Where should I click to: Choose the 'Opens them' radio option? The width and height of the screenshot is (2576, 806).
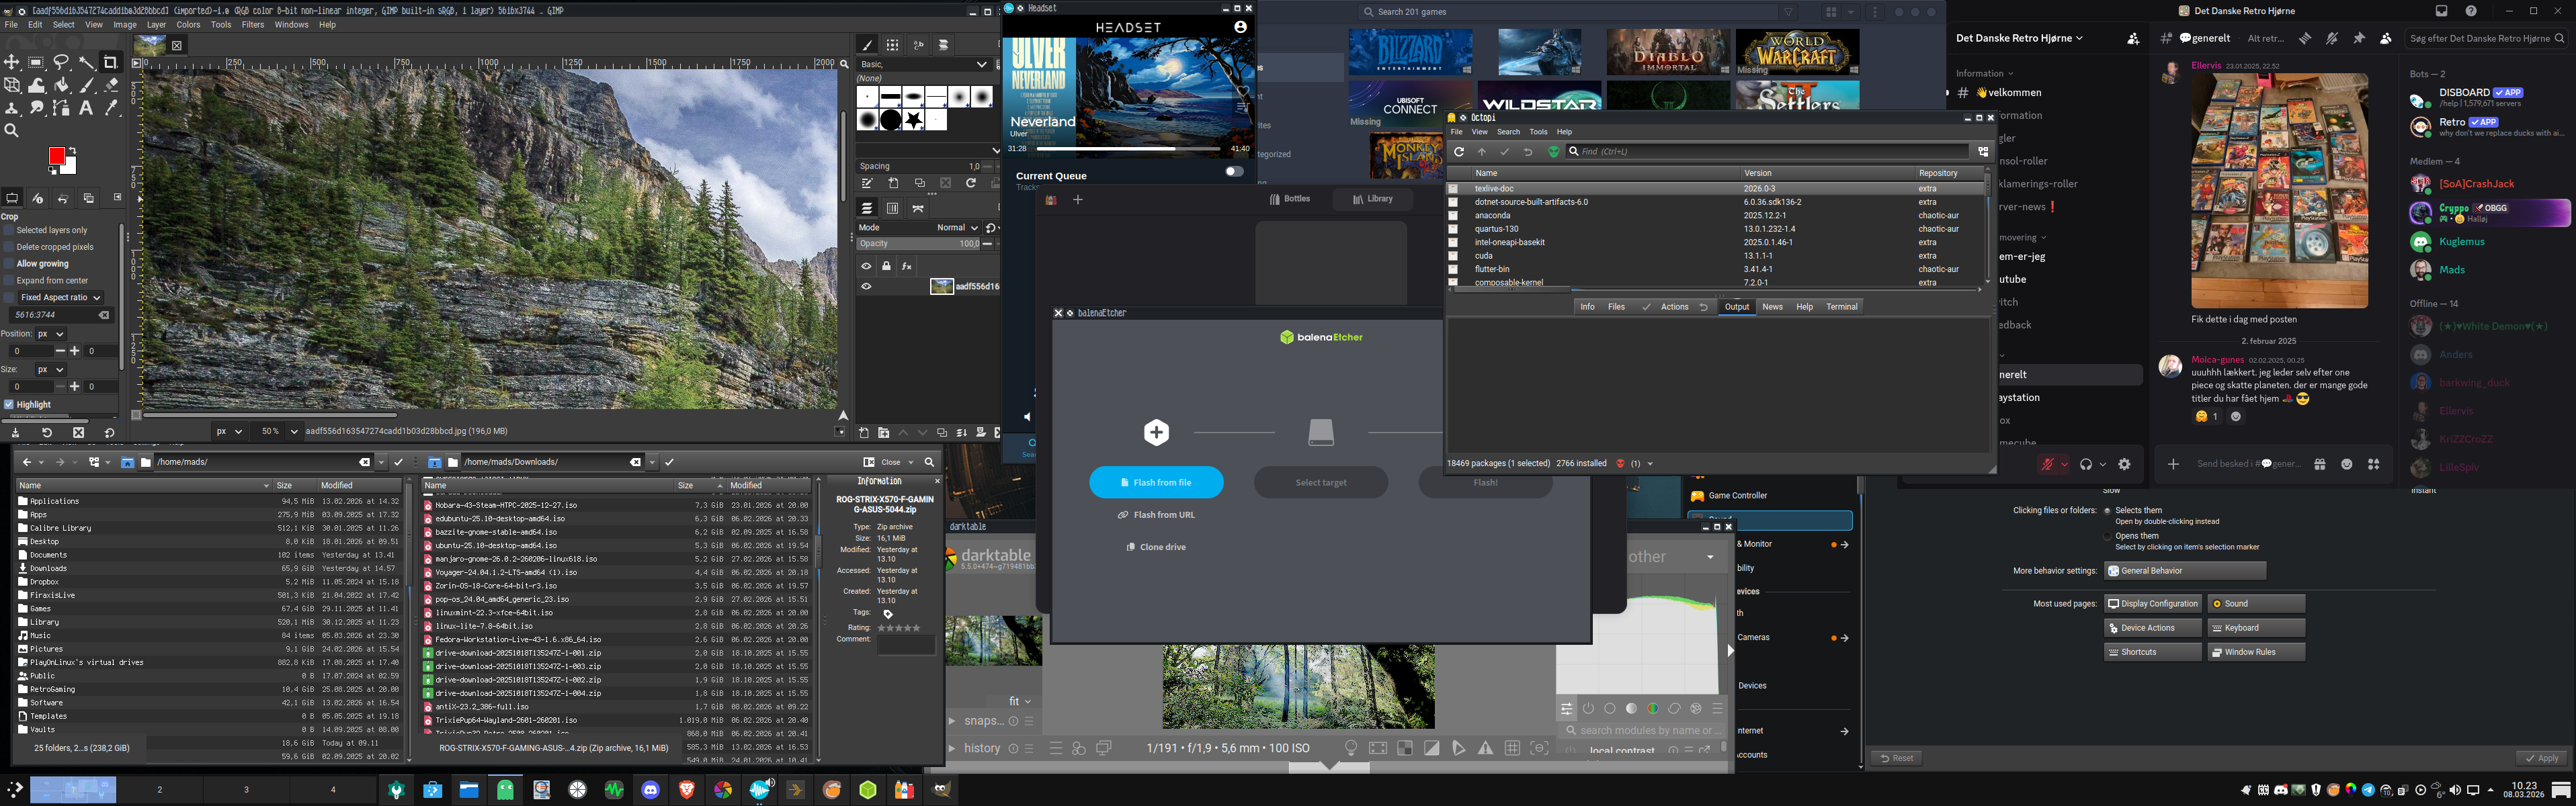pyautogui.click(x=2107, y=537)
